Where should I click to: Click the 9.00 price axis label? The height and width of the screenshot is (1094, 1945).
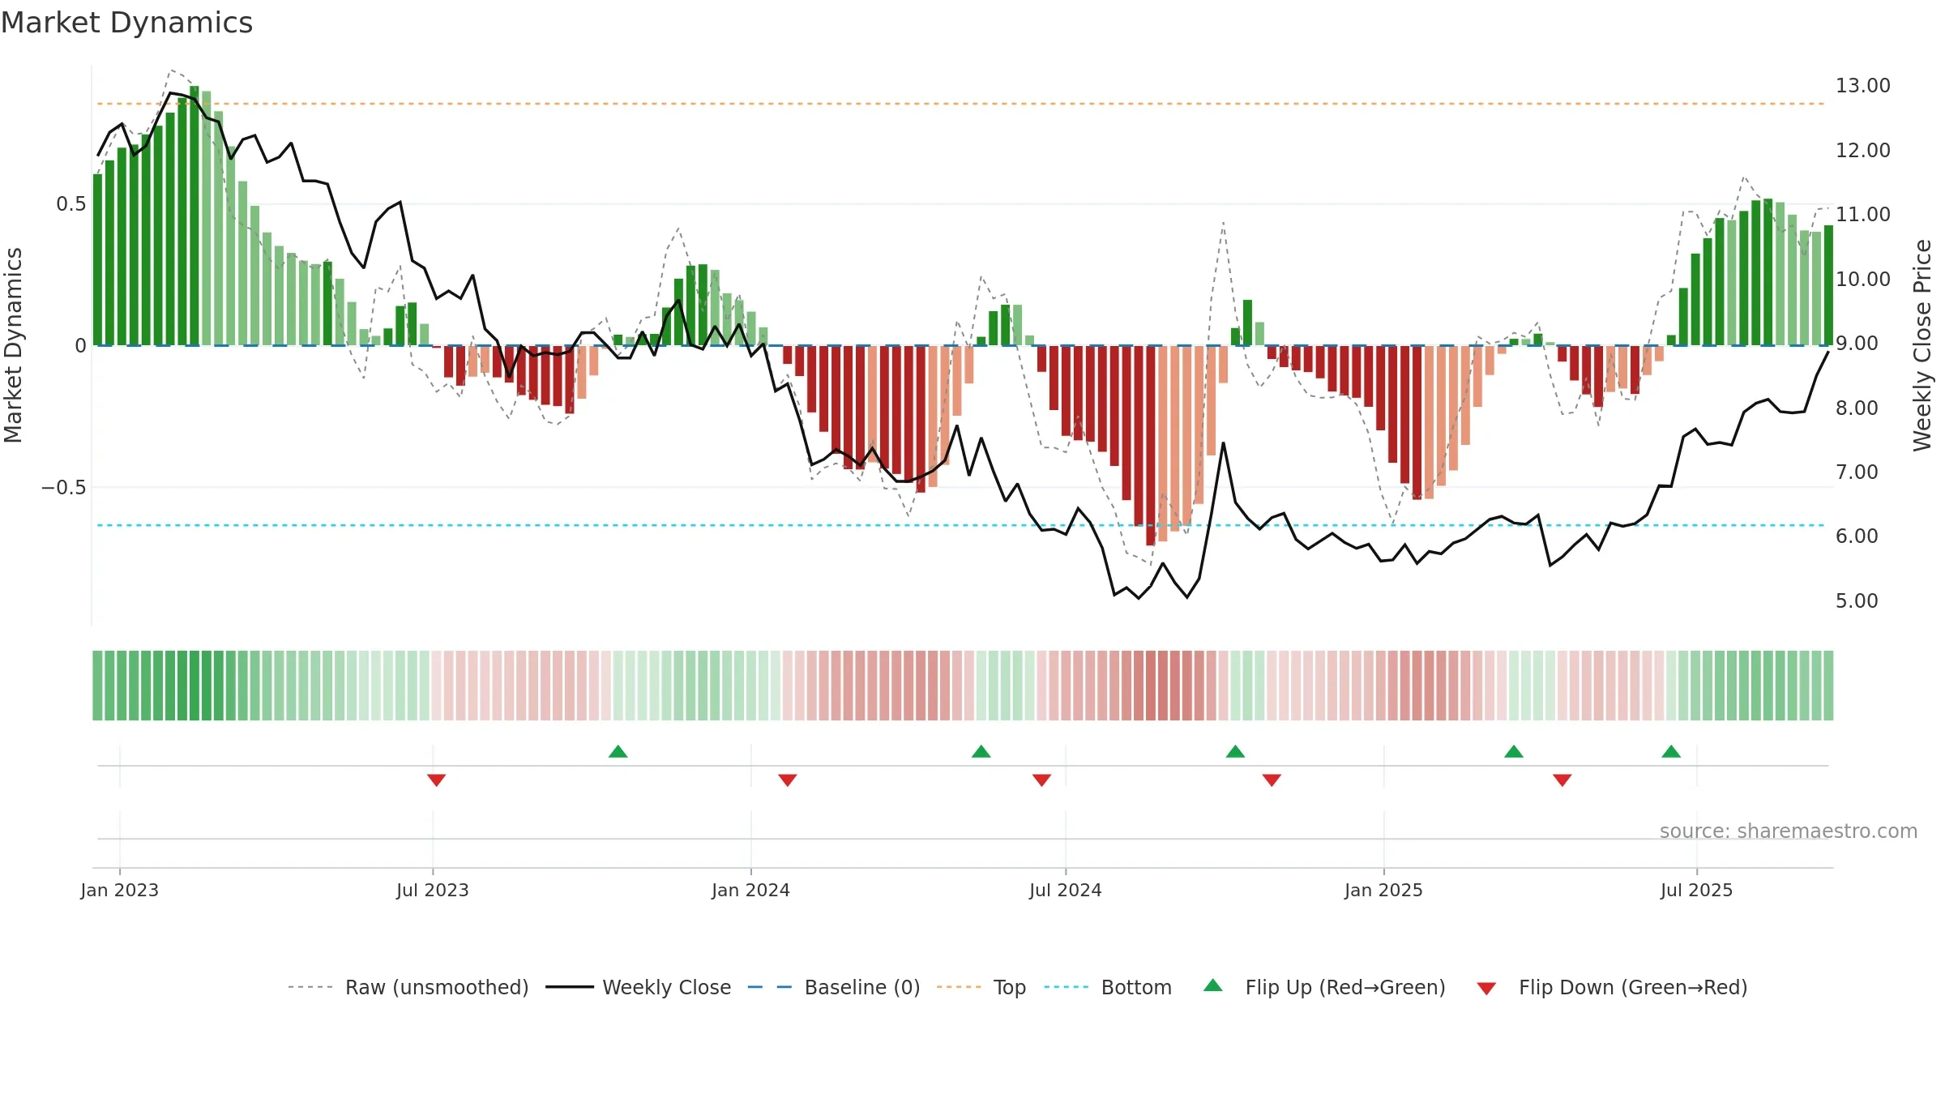1857,344
